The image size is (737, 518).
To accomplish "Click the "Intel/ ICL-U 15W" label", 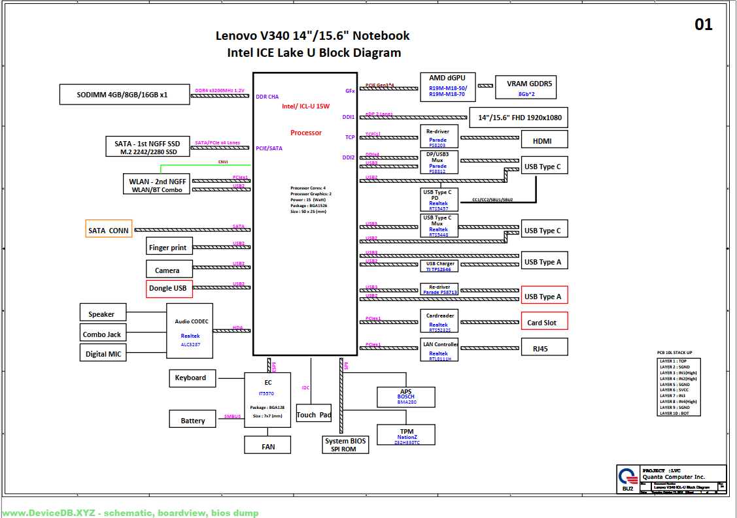I will click(305, 106).
